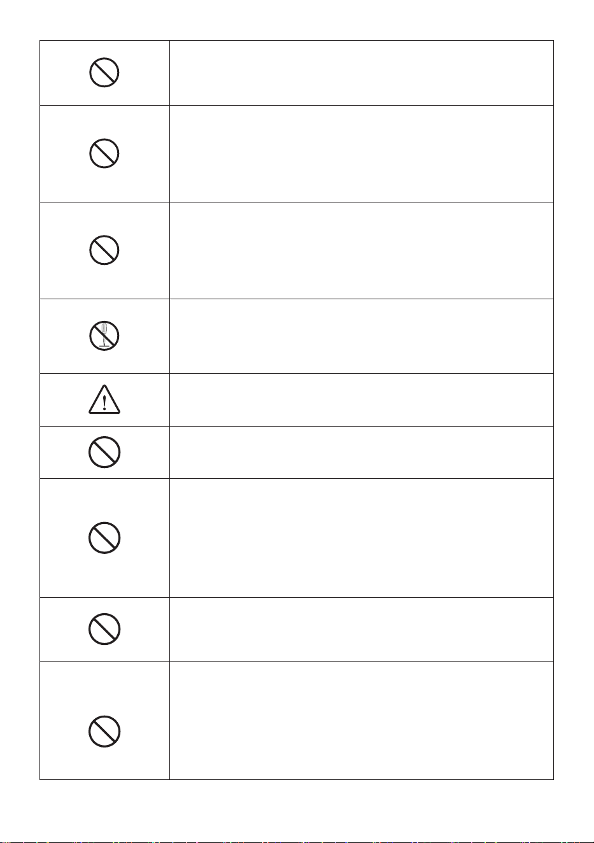Select the blank description cell in the seventh row
The height and width of the screenshot is (843, 594).
click(361, 538)
